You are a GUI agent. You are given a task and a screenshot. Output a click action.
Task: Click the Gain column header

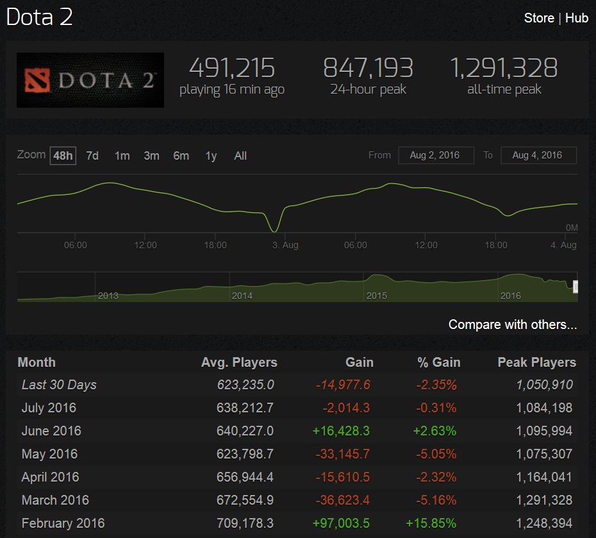(x=359, y=362)
